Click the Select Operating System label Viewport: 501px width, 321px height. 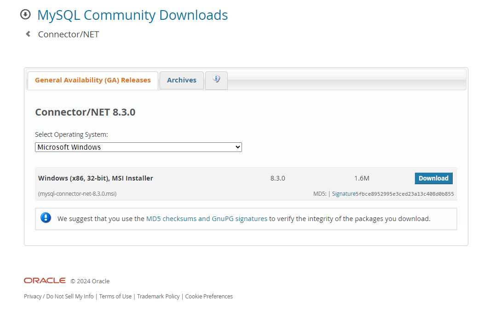click(72, 134)
